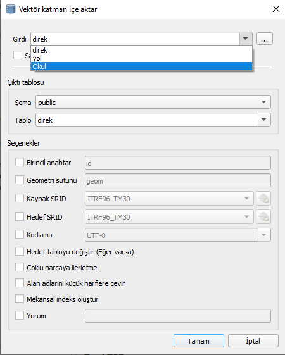This screenshot has width=285, height=355.
Task: Confirm import with Tamam button
Action: pos(199,340)
